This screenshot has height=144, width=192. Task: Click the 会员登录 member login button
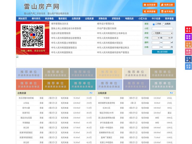coord(150,5)
